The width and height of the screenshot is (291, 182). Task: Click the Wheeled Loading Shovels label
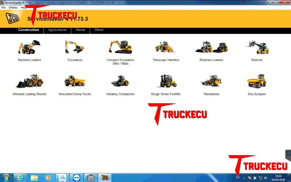[29, 94]
